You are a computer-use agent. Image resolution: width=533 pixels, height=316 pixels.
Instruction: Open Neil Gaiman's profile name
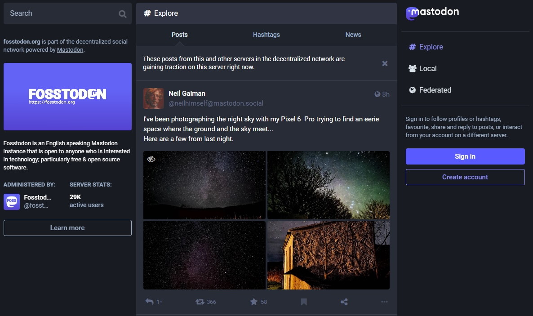(x=187, y=93)
